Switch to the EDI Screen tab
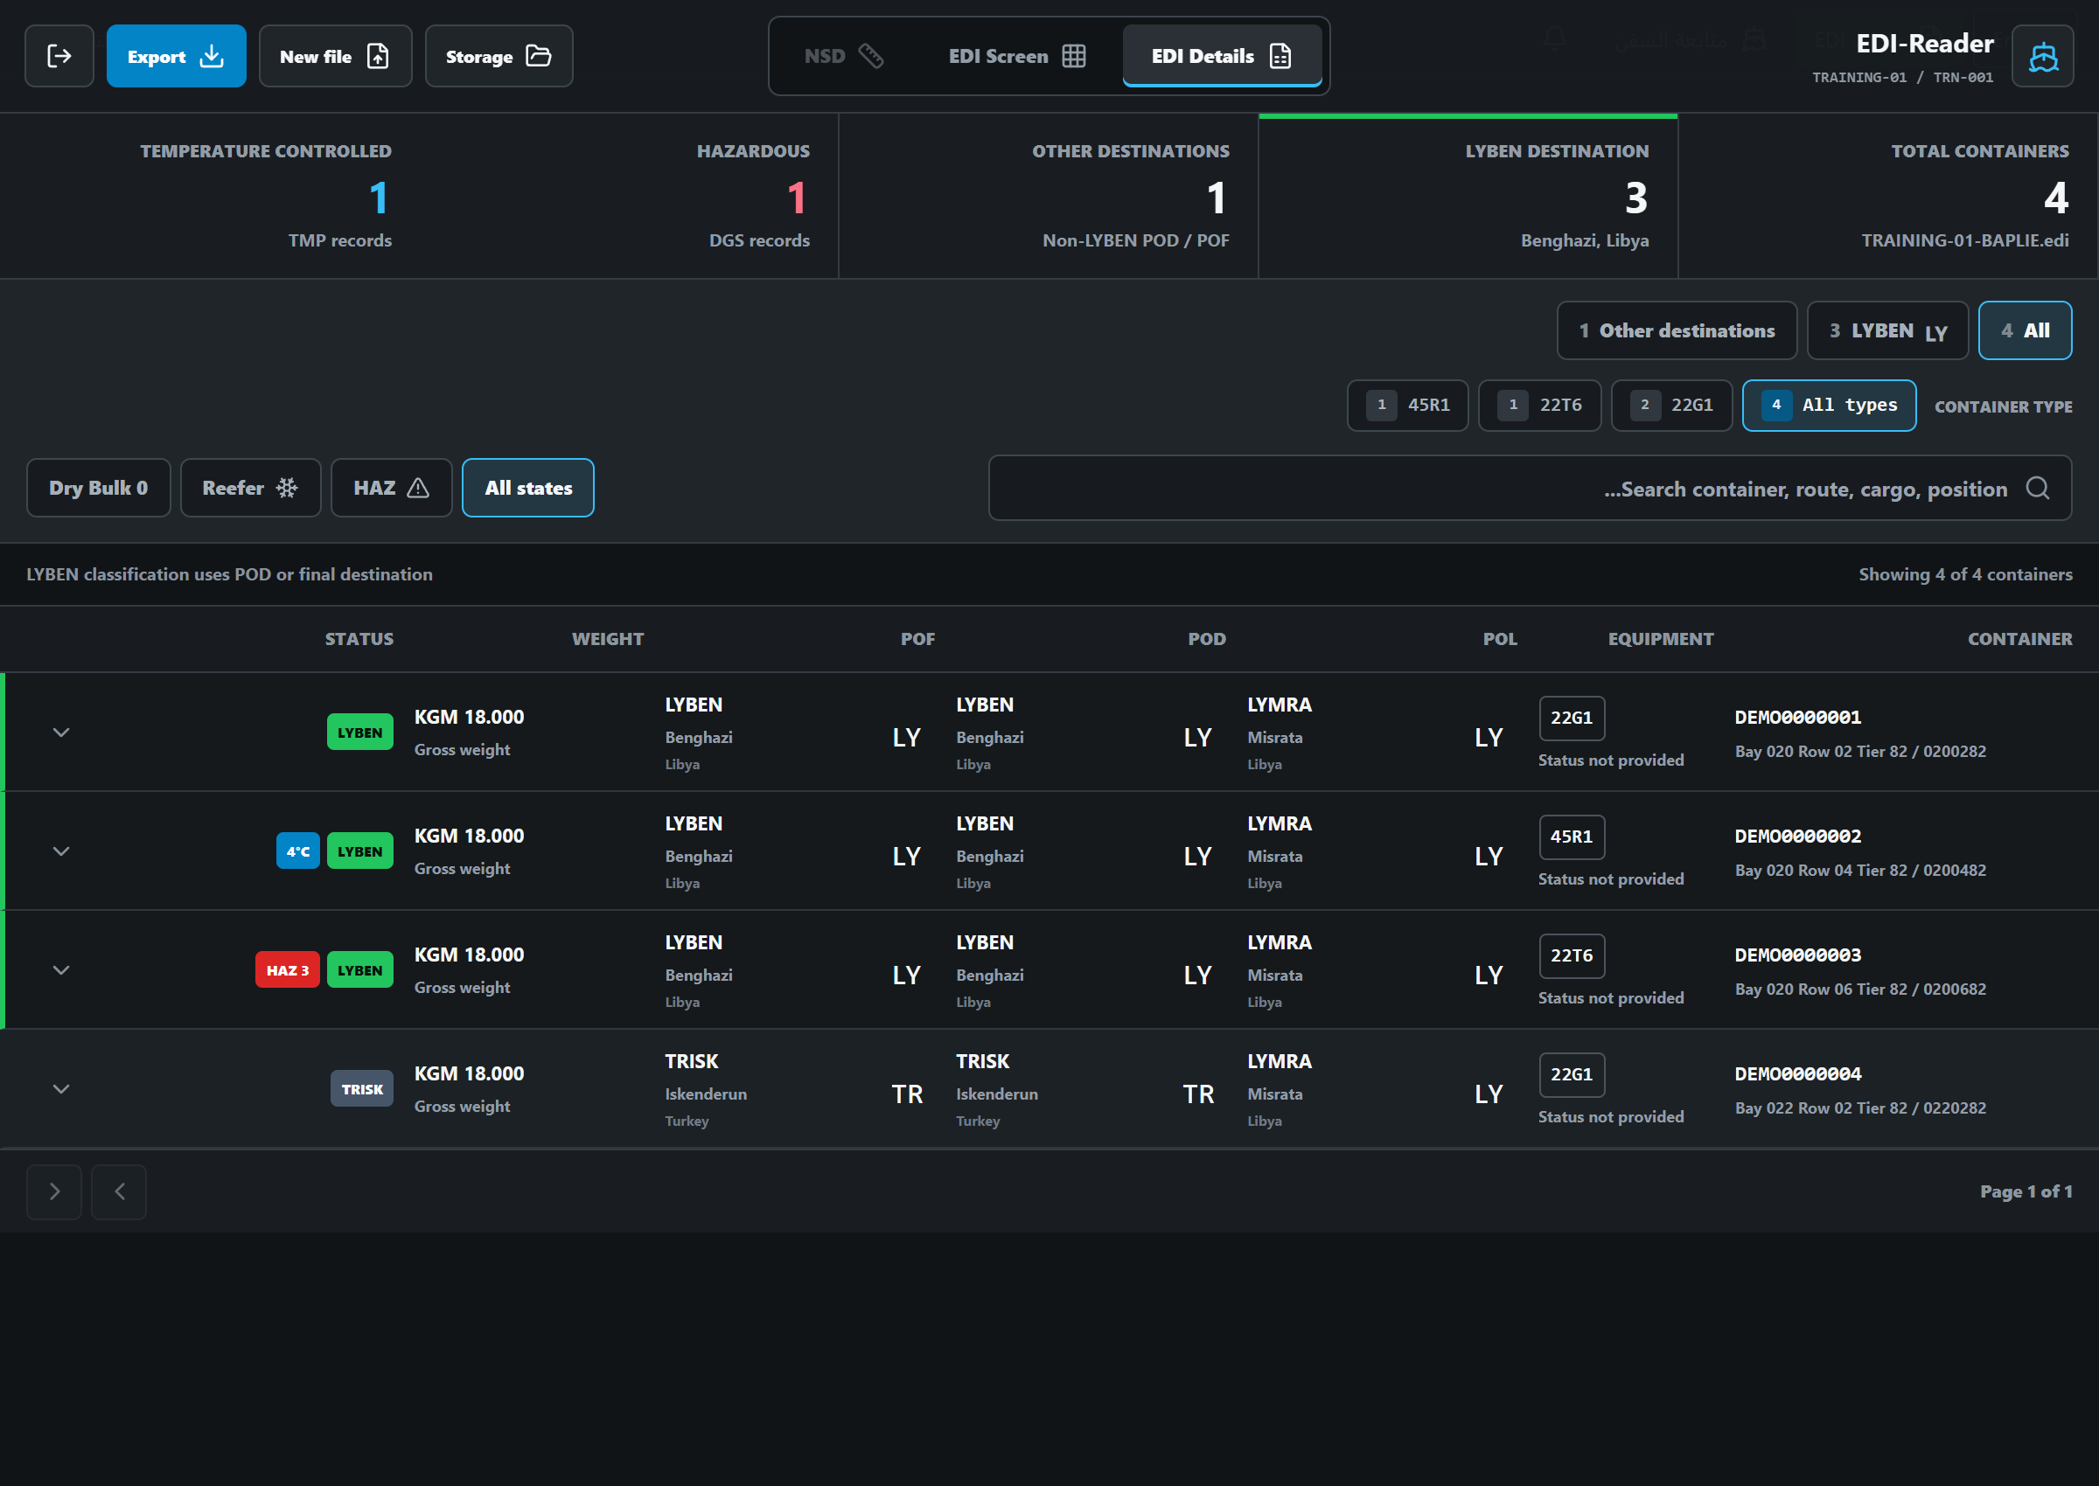 pyautogui.click(x=1016, y=56)
